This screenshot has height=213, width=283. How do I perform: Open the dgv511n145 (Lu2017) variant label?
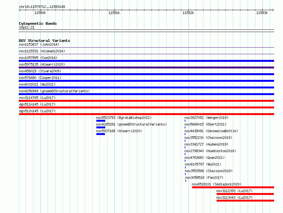pyautogui.click(x=37, y=104)
